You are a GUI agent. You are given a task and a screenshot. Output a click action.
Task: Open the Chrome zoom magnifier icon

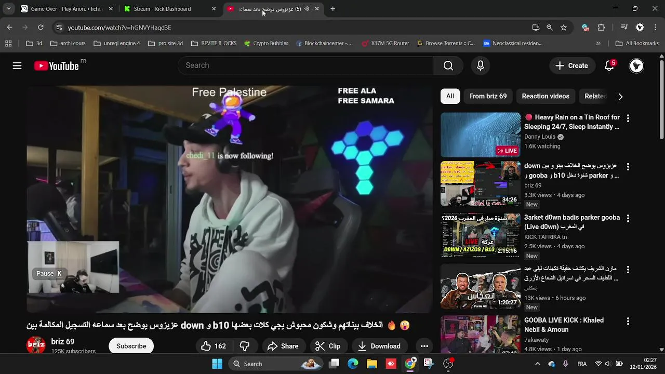(x=550, y=28)
